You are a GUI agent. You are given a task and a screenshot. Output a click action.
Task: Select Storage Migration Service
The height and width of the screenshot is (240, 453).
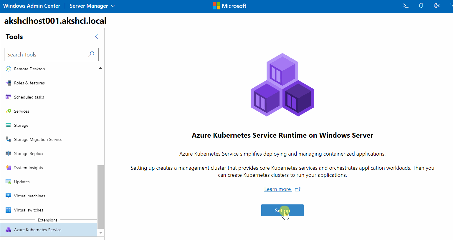point(38,139)
